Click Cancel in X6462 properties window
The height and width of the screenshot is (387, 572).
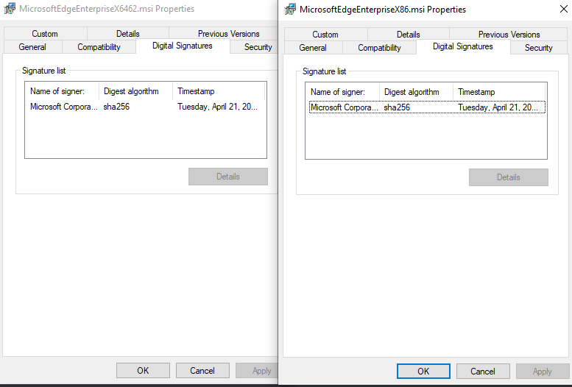point(202,371)
